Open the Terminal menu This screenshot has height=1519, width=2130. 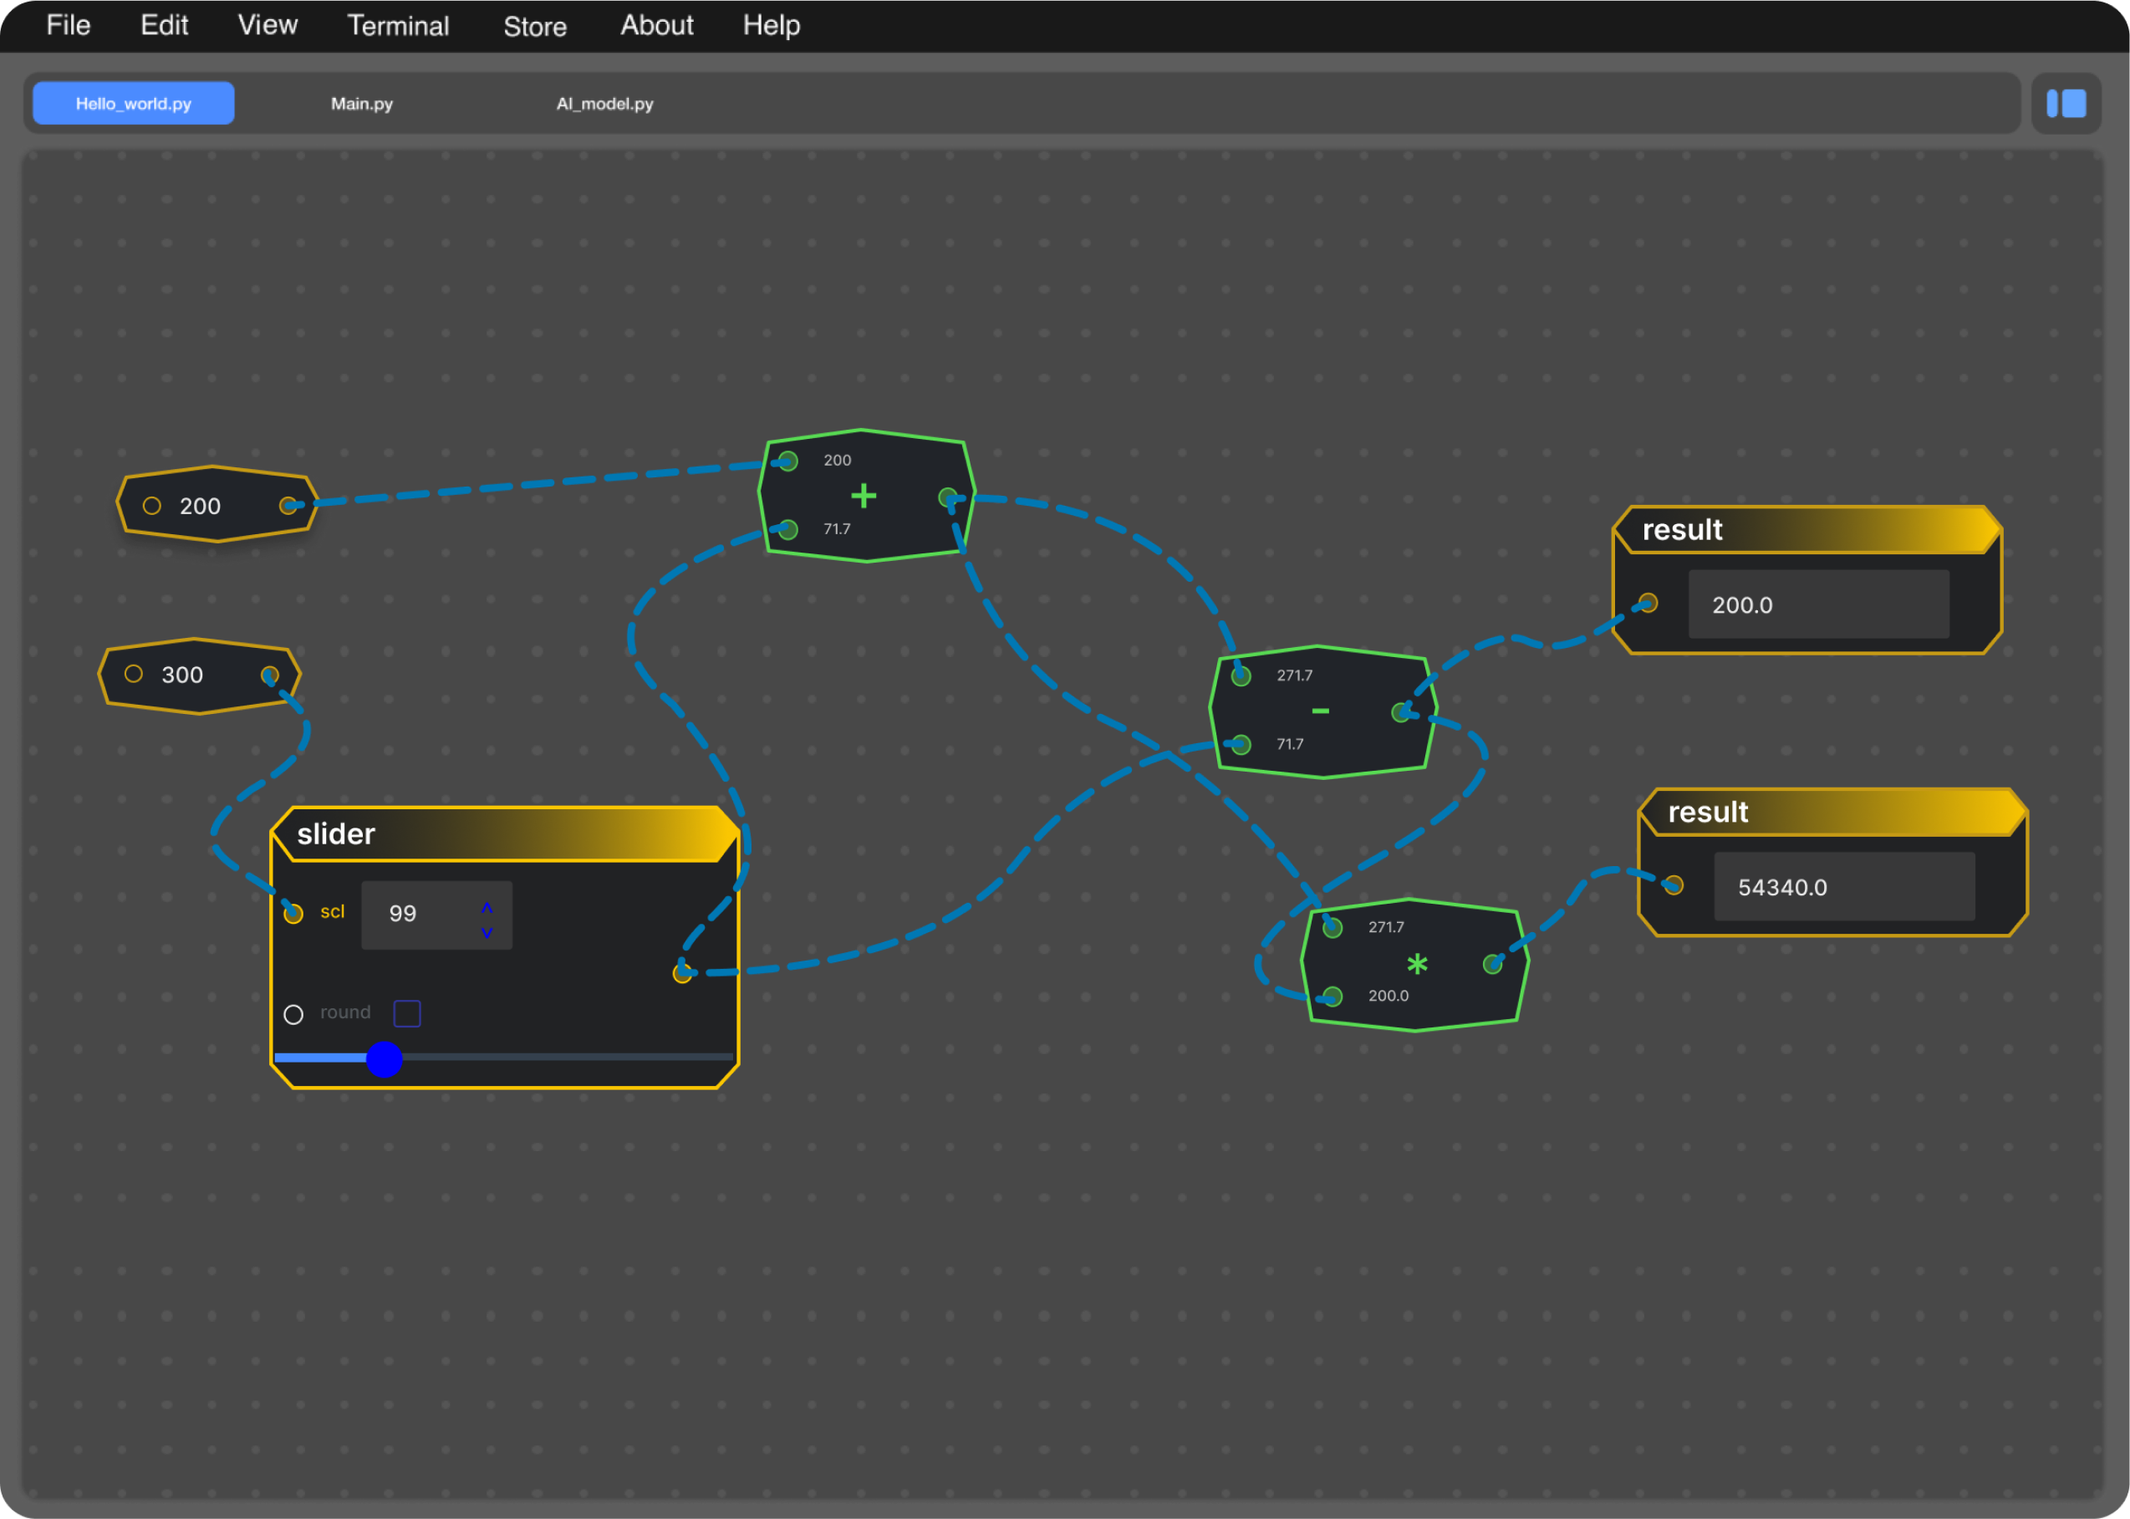(397, 25)
